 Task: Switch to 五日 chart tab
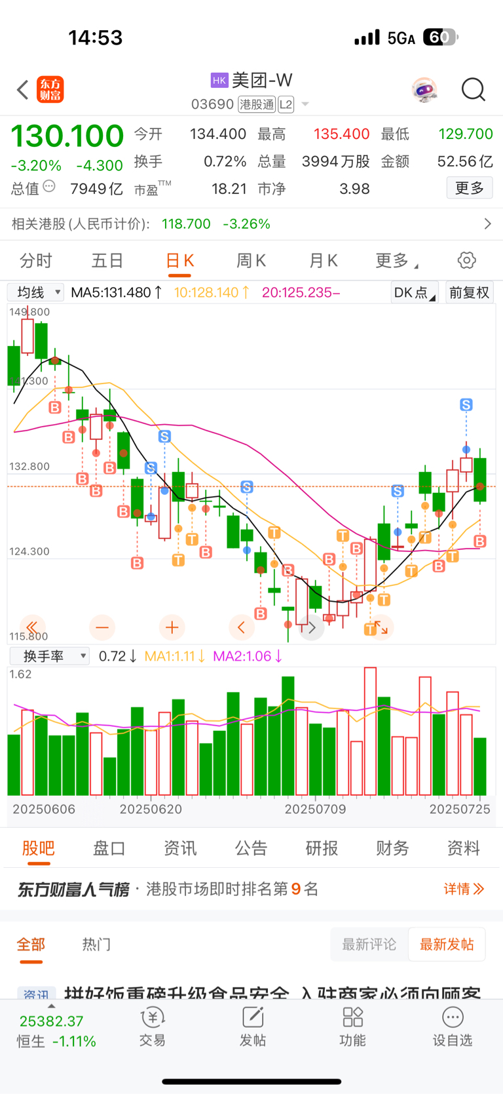[x=107, y=261]
